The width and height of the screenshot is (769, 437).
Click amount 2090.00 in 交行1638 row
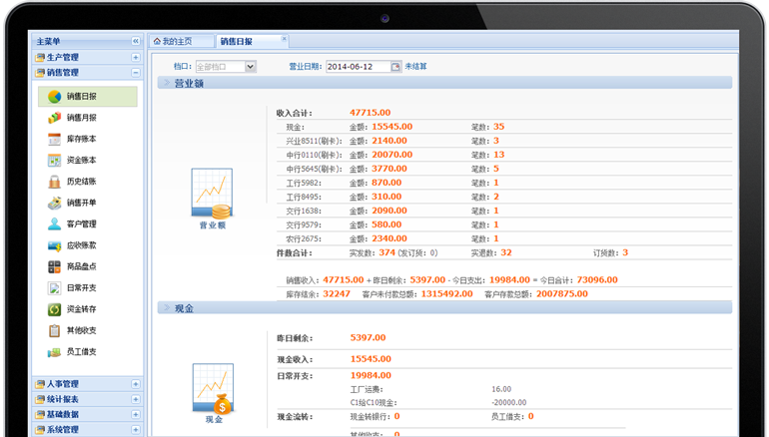pos(389,211)
